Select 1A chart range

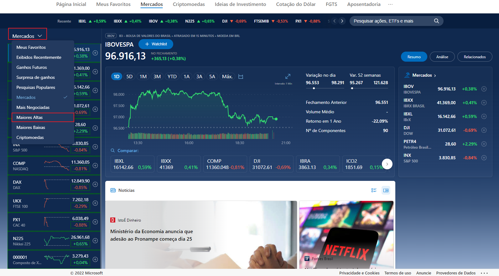tap(187, 77)
